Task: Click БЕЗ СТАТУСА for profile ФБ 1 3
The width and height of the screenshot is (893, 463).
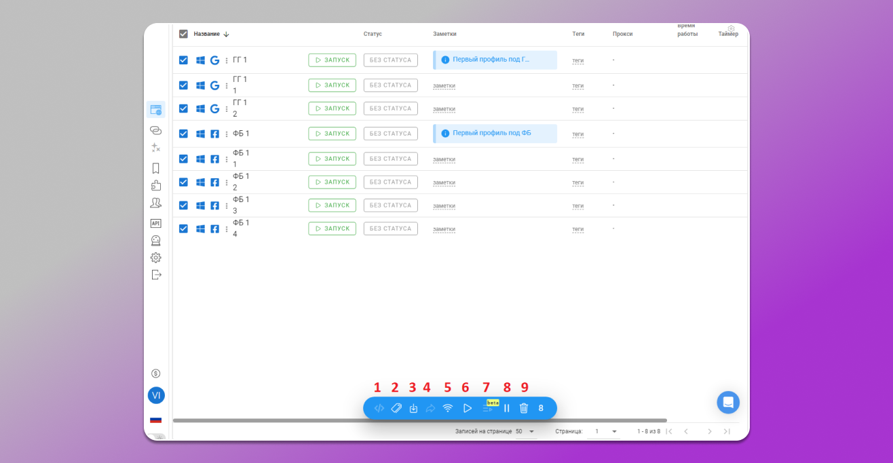Action: tap(390, 205)
